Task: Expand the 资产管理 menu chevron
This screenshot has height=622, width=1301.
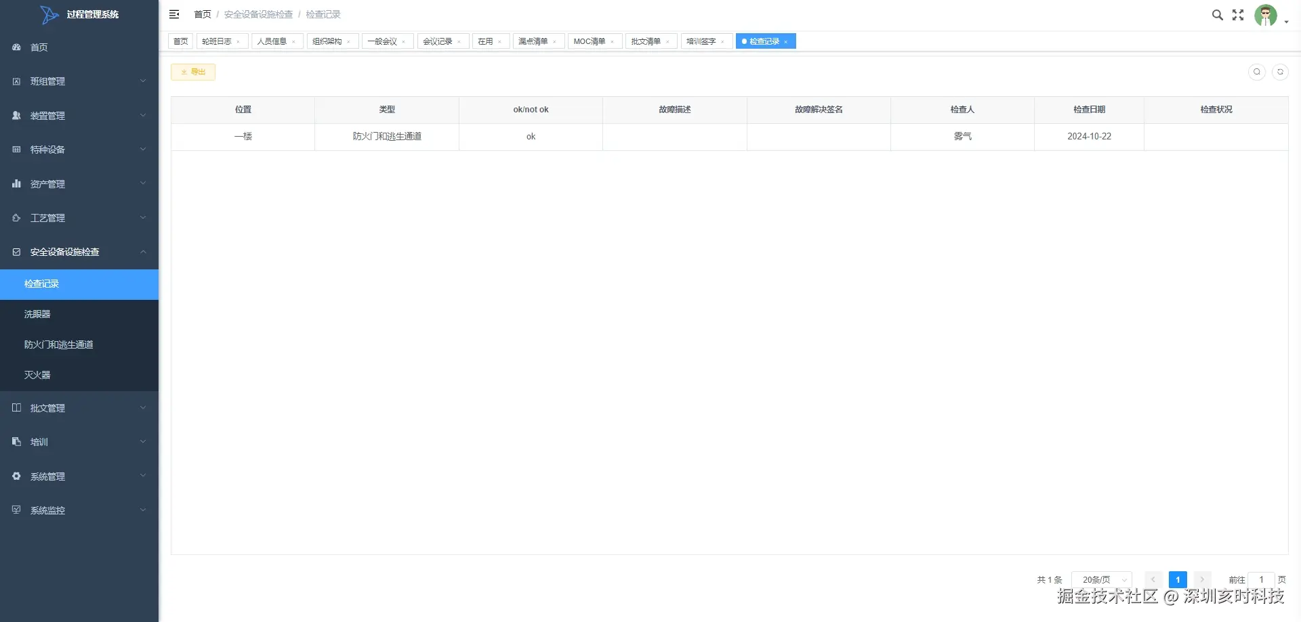Action: (143, 183)
